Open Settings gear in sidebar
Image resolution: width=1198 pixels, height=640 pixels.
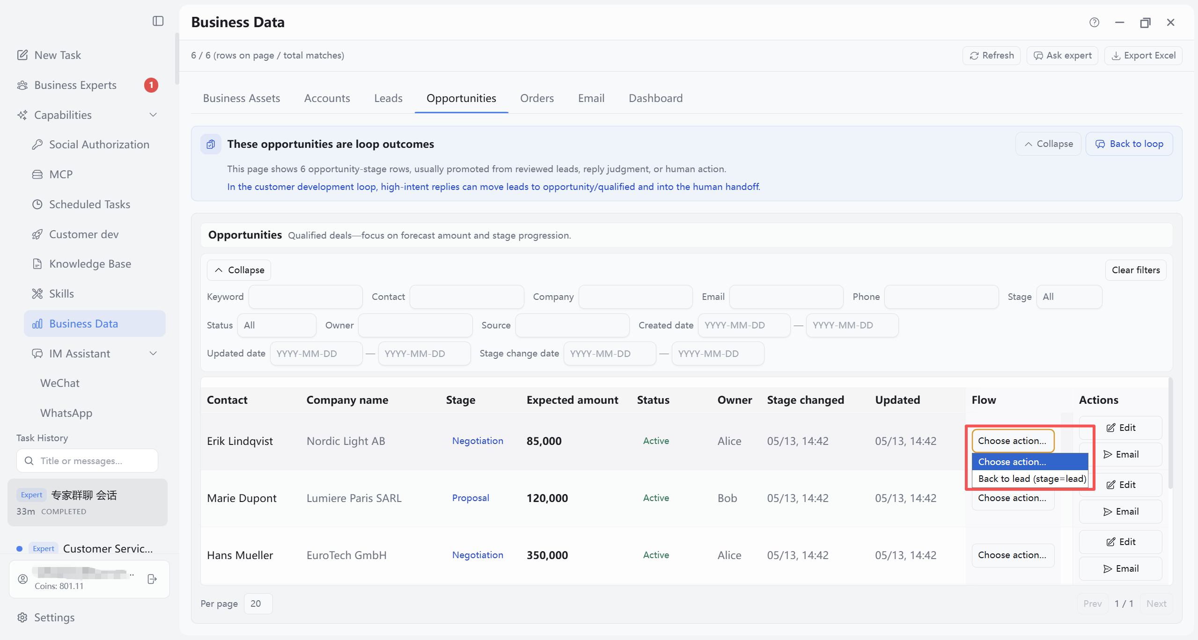pos(22,617)
